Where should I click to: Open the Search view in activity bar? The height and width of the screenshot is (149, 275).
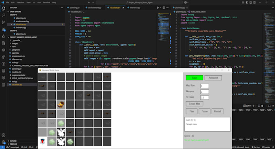[3, 15]
